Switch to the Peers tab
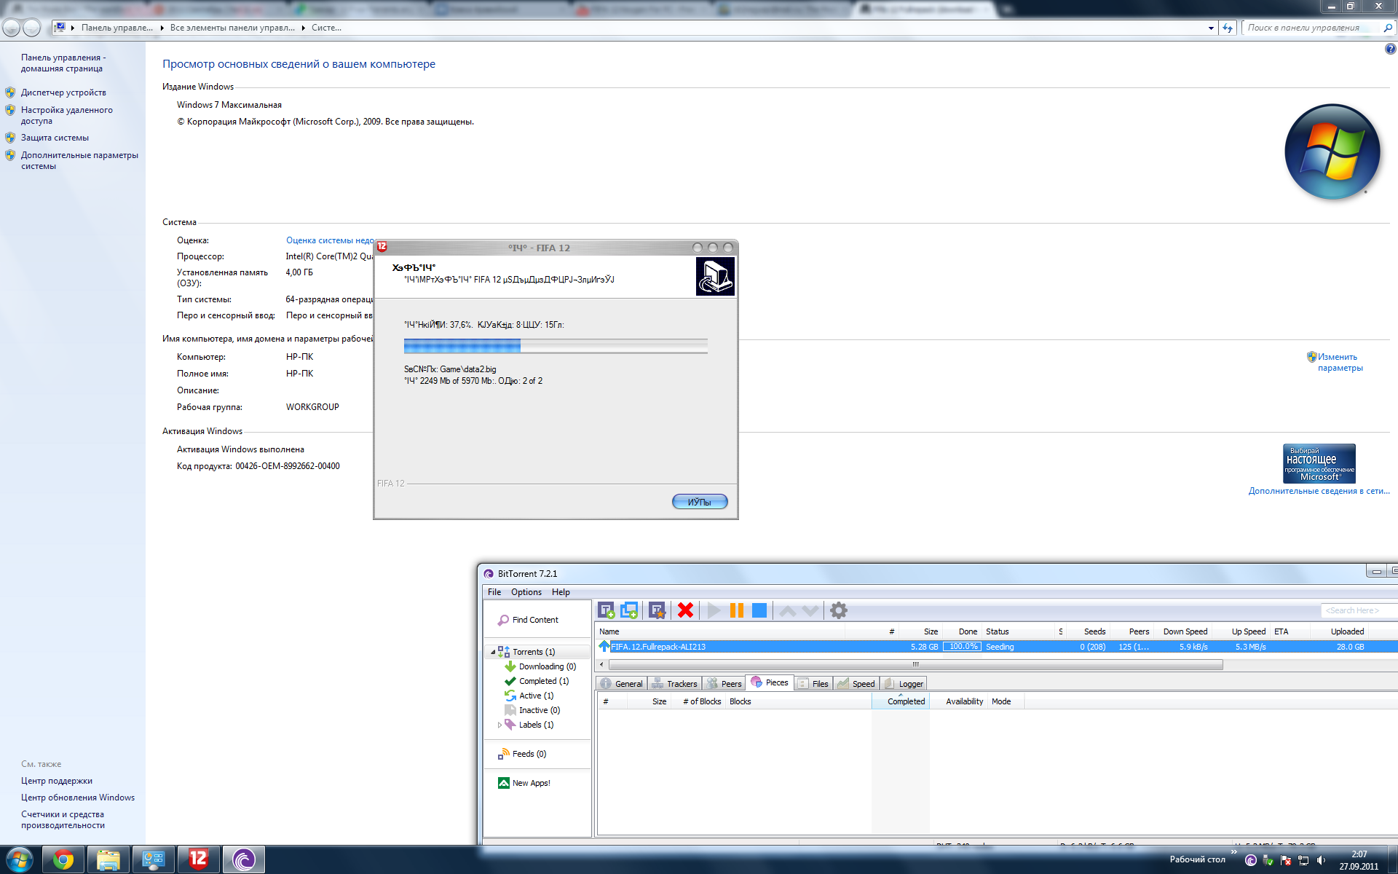Screen dimensions: 1398x874 (x=724, y=683)
